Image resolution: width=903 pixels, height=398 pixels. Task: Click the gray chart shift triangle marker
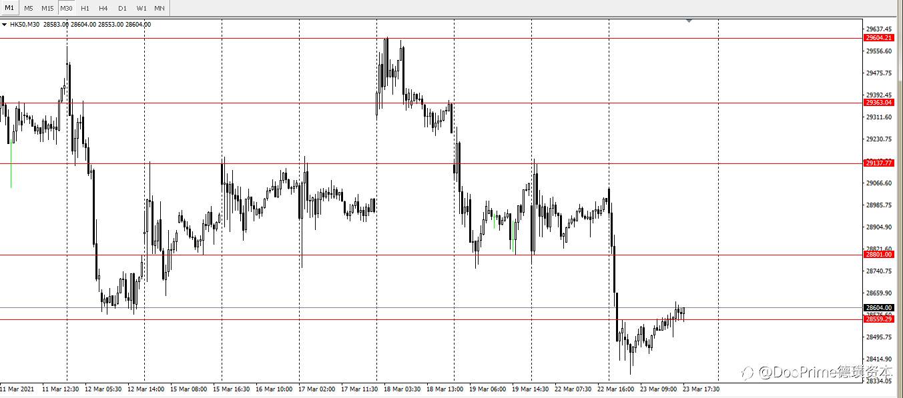click(689, 21)
